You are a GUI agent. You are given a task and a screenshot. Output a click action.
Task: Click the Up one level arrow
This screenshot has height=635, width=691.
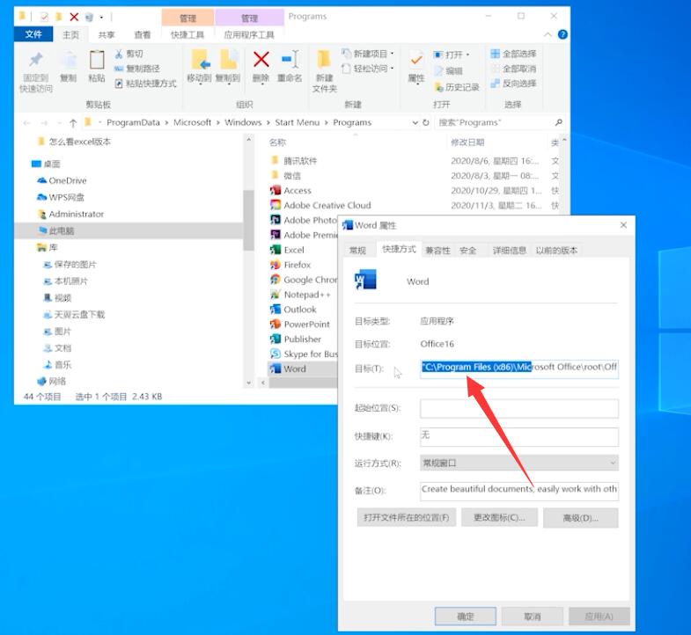pos(73,123)
